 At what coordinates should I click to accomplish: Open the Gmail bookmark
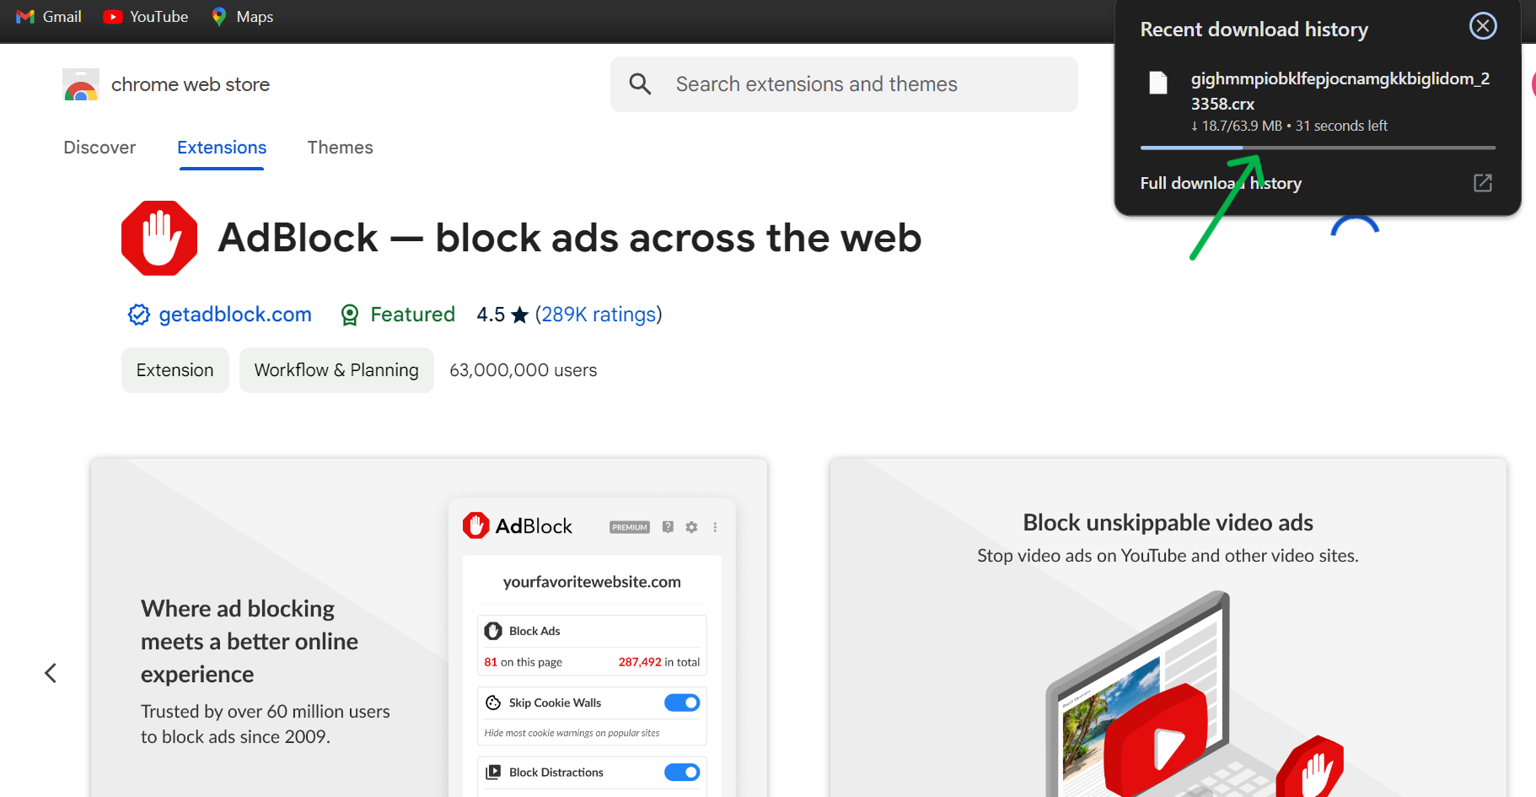click(x=49, y=17)
